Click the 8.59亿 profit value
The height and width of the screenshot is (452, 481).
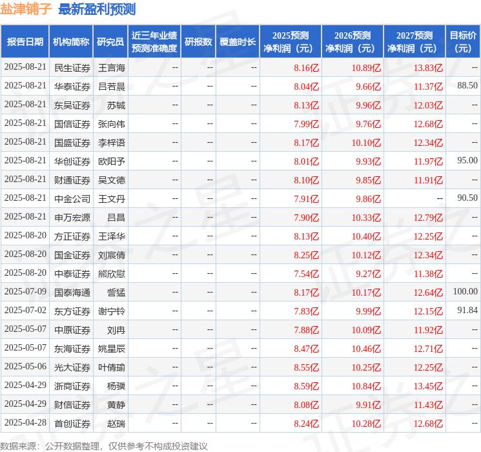306,386
